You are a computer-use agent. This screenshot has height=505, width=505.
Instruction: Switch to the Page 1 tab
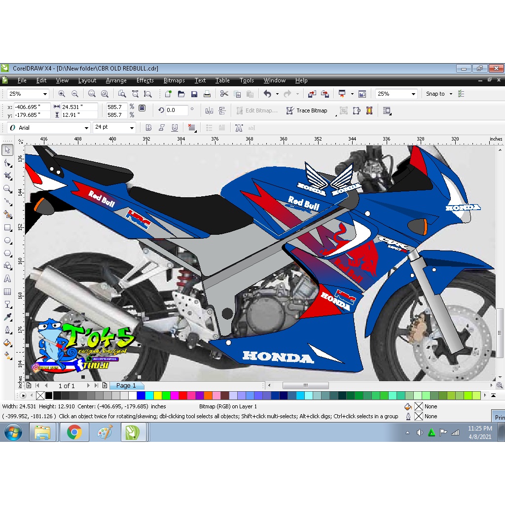click(126, 386)
